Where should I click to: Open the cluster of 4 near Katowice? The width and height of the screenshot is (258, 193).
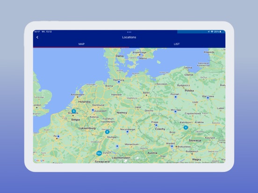click(186, 128)
